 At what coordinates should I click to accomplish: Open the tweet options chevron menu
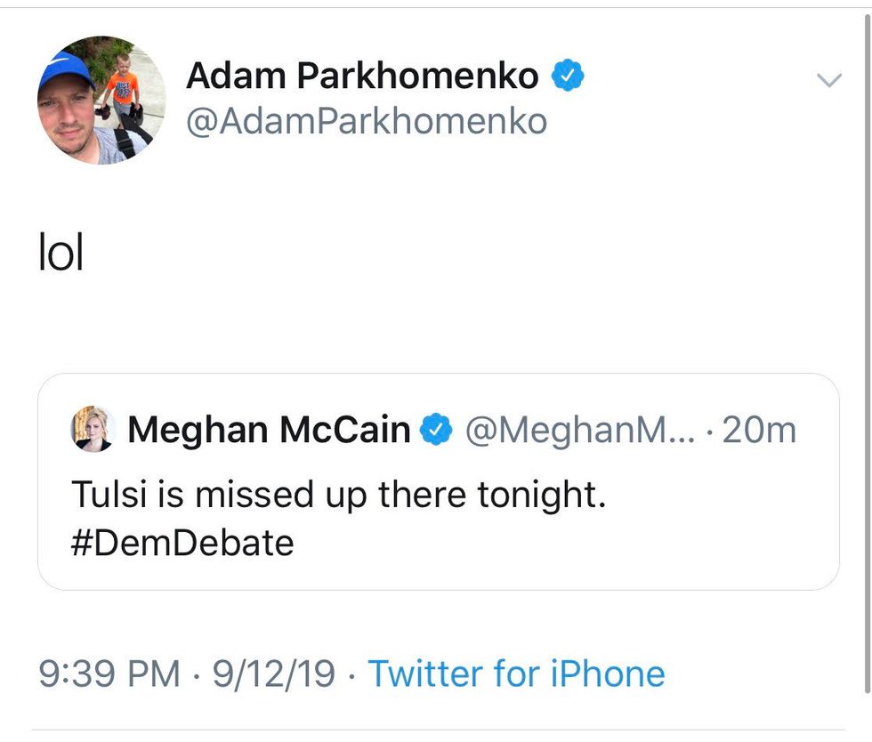click(828, 81)
